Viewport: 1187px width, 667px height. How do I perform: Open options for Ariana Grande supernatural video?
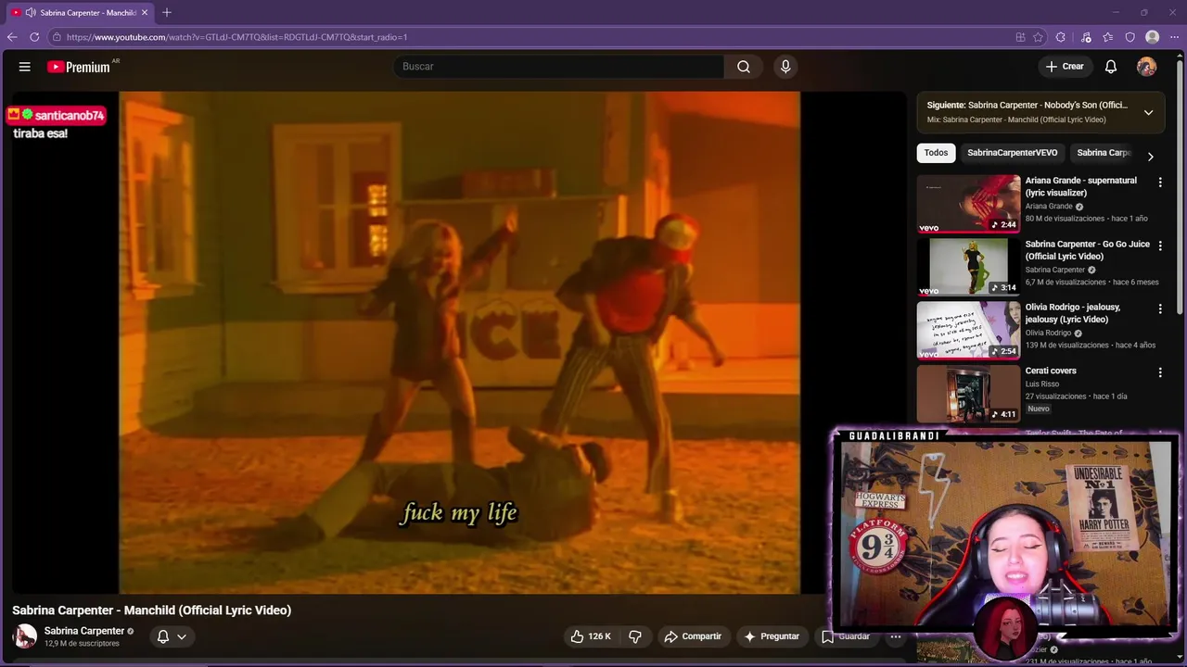pyautogui.click(x=1160, y=182)
